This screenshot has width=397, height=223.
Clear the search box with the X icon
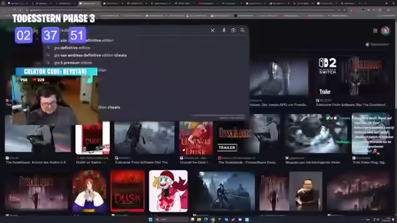click(x=213, y=30)
